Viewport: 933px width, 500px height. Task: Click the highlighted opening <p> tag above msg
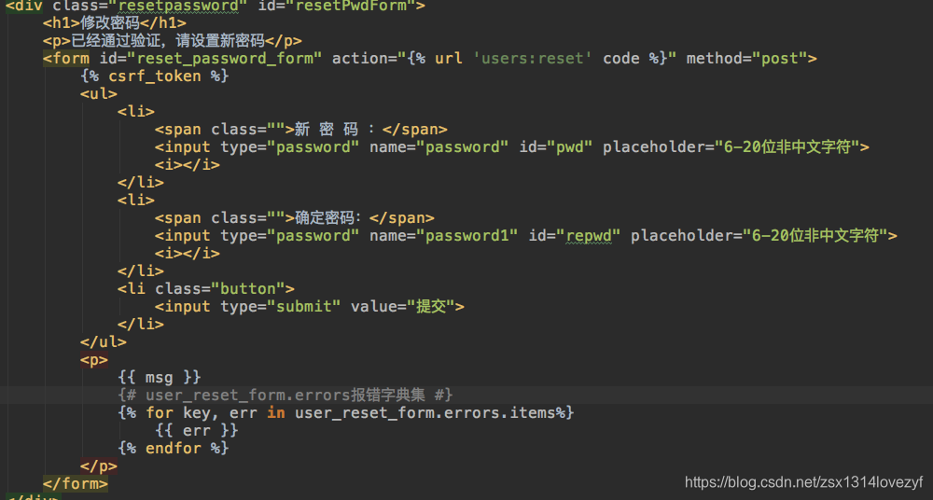pyautogui.click(x=94, y=359)
